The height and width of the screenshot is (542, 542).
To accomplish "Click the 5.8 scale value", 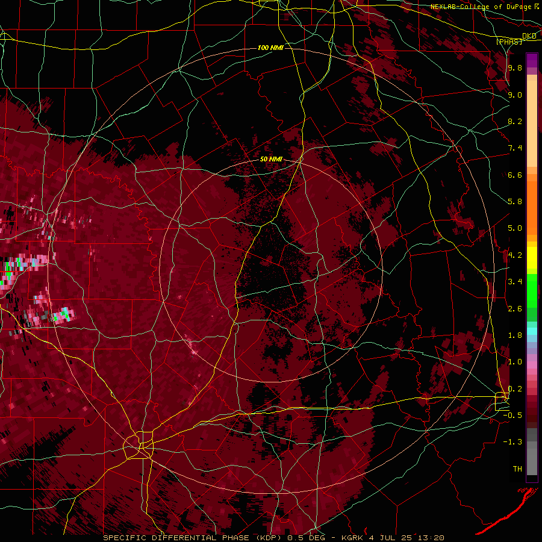I will (515, 202).
